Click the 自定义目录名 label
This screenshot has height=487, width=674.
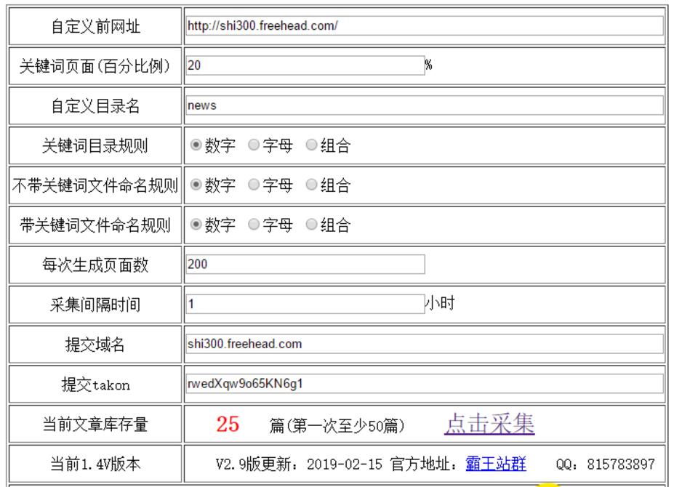tap(95, 105)
